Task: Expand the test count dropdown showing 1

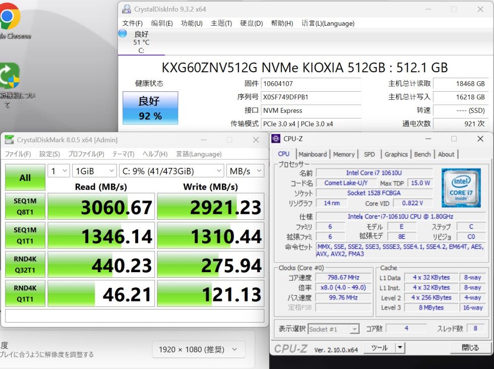Action: click(x=58, y=171)
